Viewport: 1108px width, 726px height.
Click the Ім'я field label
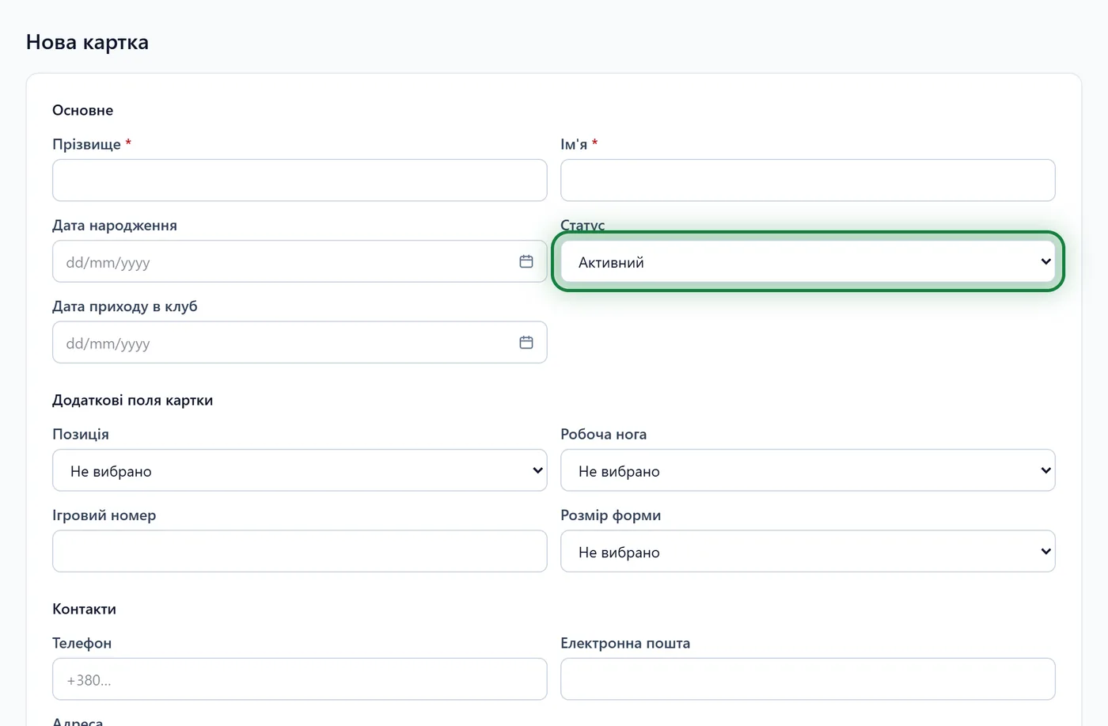[x=574, y=144]
